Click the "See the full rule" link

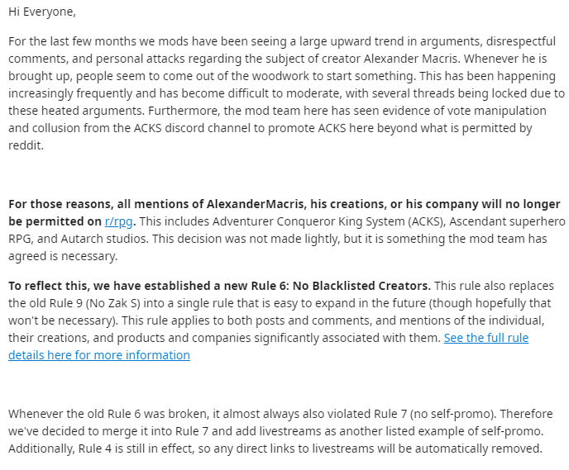click(x=485, y=338)
